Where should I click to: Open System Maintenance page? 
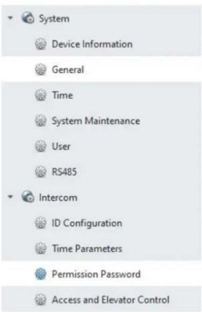pyautogui.click(x=101, y=121)
